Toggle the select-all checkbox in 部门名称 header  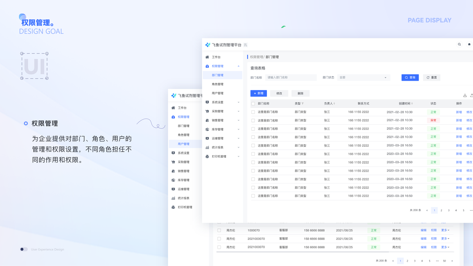tap(253, 103)
